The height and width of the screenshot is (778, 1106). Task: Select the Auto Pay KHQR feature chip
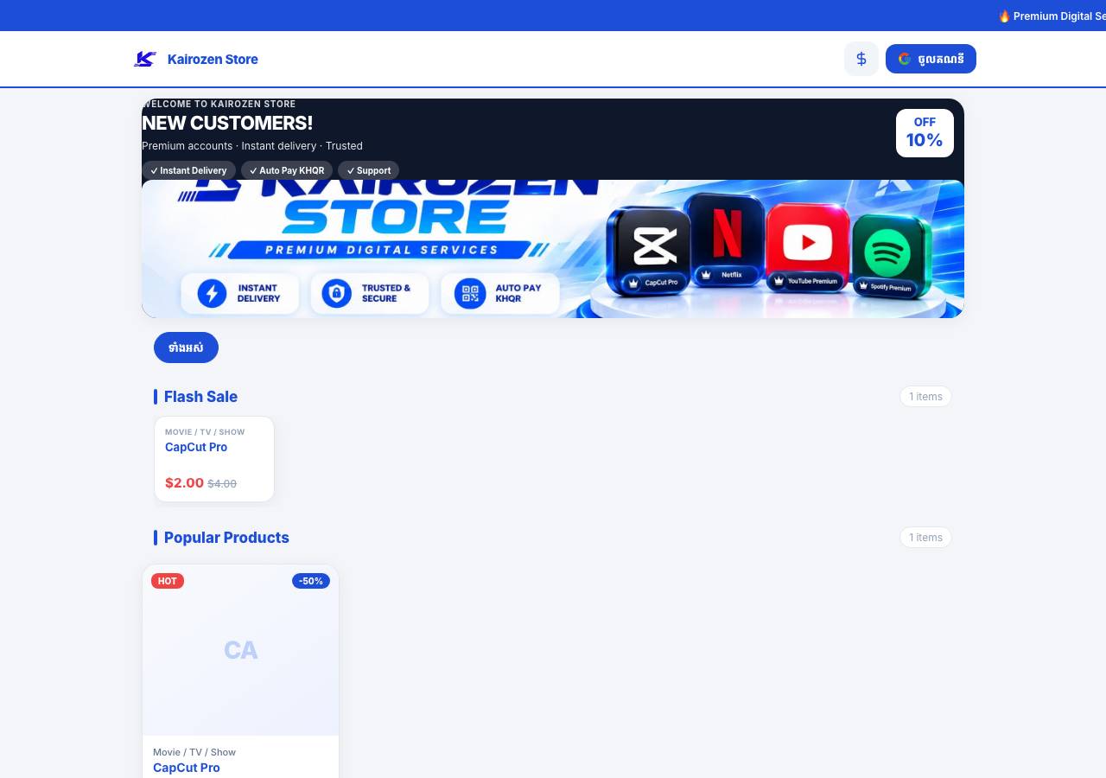point(287,170)
